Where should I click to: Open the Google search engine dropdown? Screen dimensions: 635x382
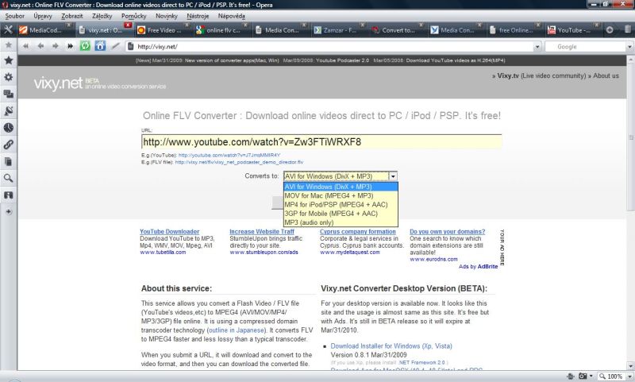coord(629,47)
